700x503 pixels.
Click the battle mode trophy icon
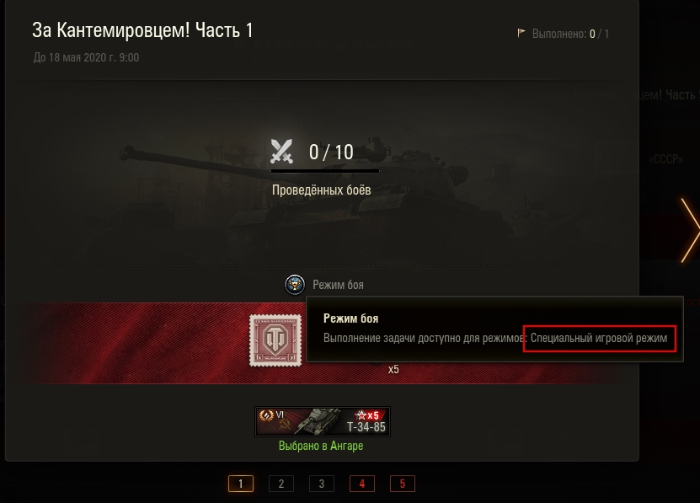click(x=295, y=285)
